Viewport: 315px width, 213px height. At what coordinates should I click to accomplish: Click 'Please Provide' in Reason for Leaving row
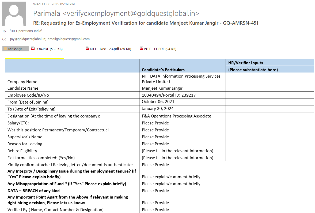(x=155, y=144)
